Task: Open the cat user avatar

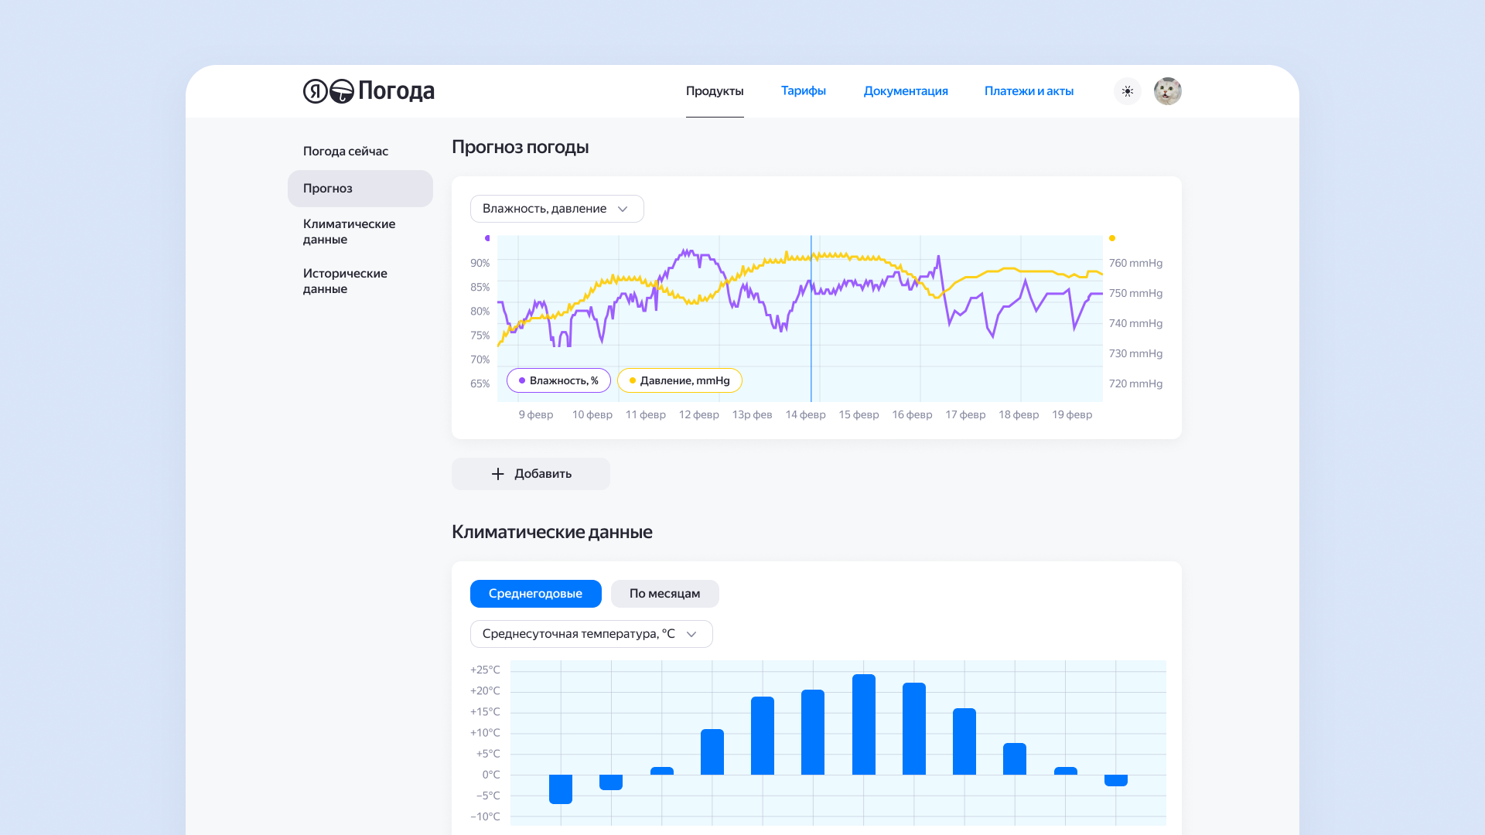Action: [1167, 91]
